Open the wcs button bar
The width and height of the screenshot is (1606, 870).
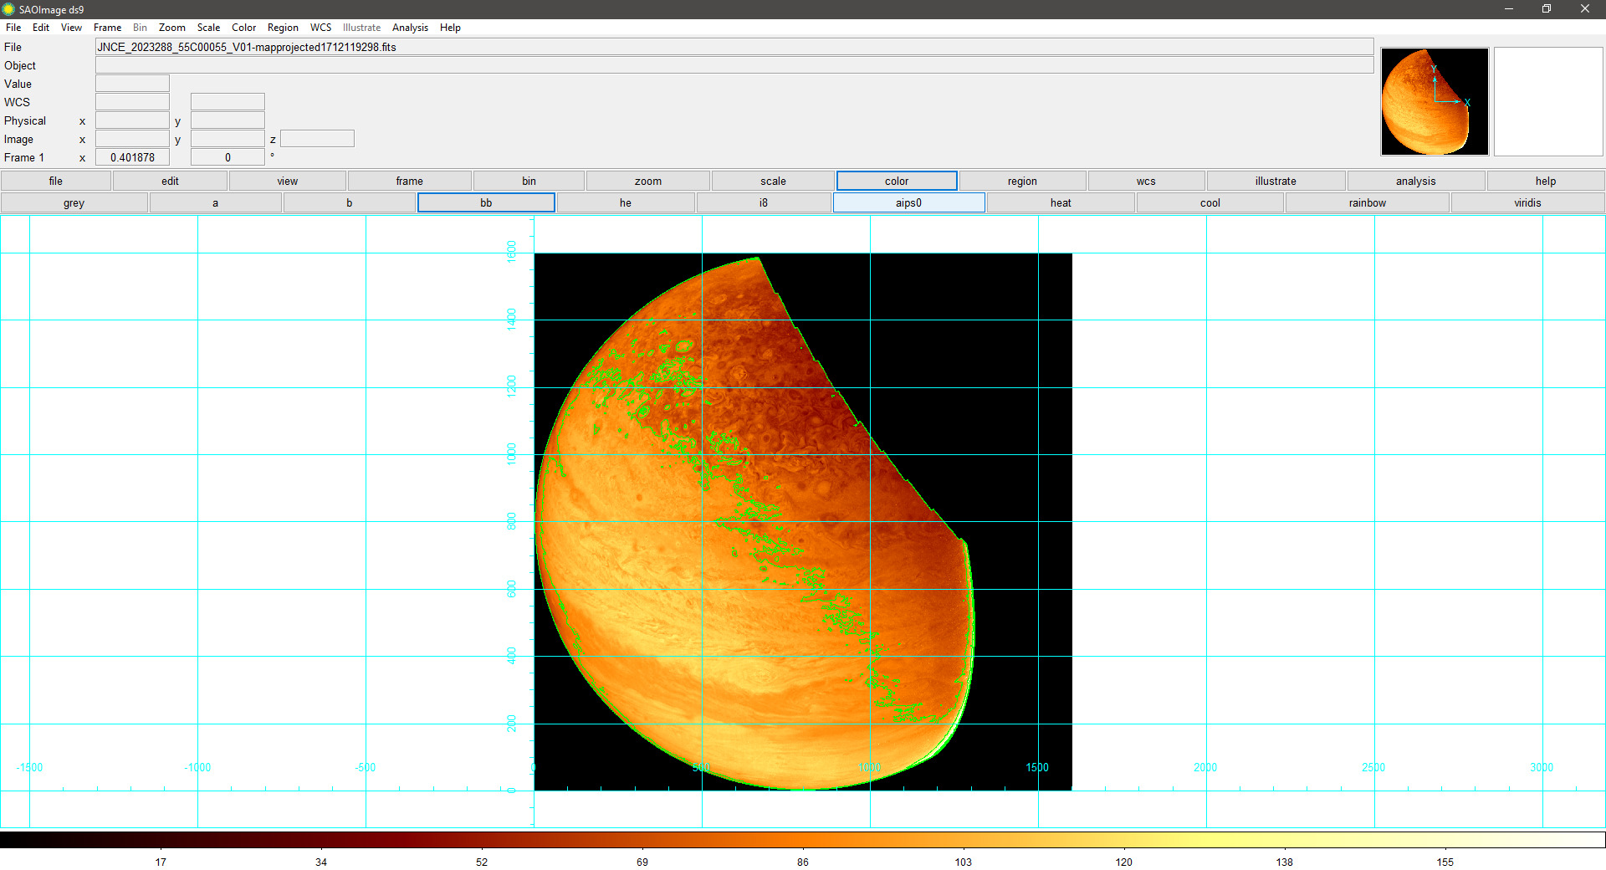[1145, 182]
